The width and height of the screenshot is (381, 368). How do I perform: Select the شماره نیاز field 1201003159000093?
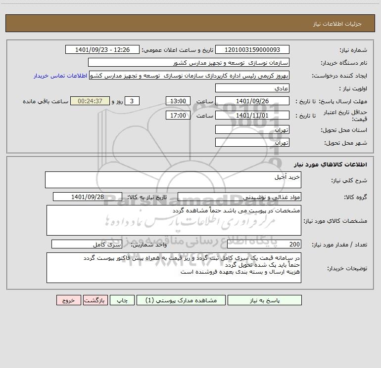coord(252,49)
